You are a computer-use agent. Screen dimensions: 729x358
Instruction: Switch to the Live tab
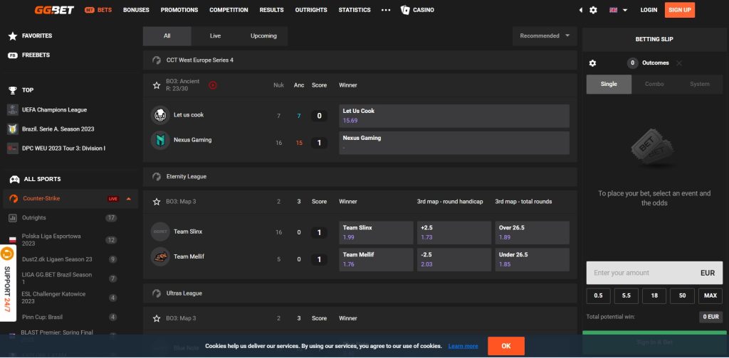click(215, 36)
